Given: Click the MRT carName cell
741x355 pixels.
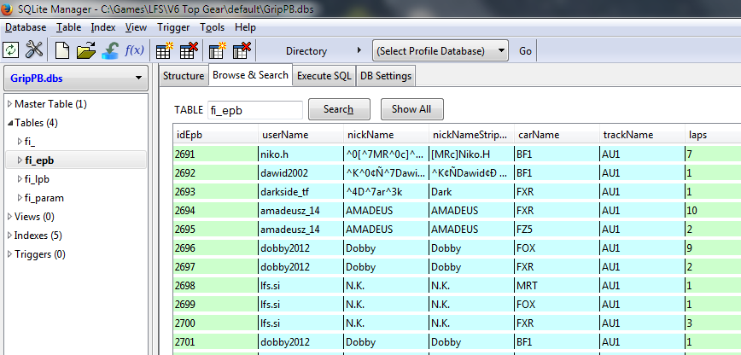Looking at the screenshot, I should [557, 286].
